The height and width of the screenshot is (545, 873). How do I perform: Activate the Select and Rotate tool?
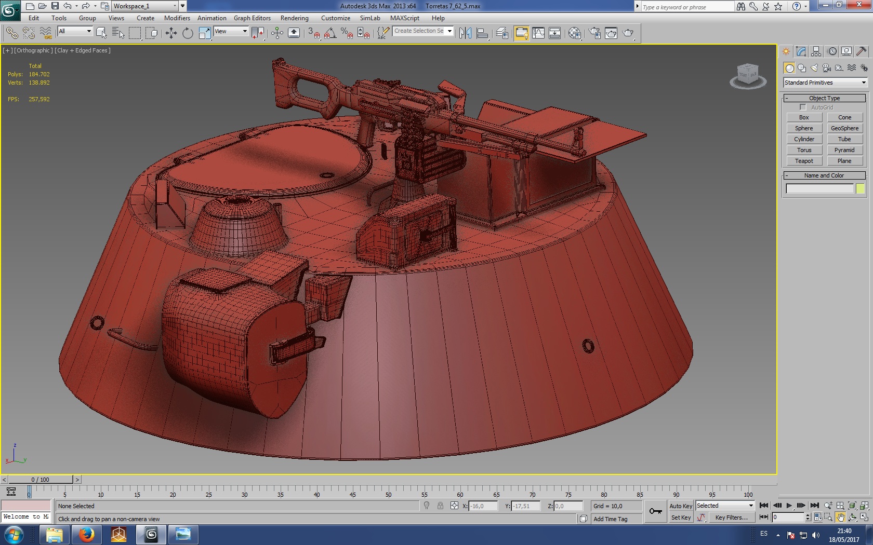pyautogui.click(x=188, y=33)
